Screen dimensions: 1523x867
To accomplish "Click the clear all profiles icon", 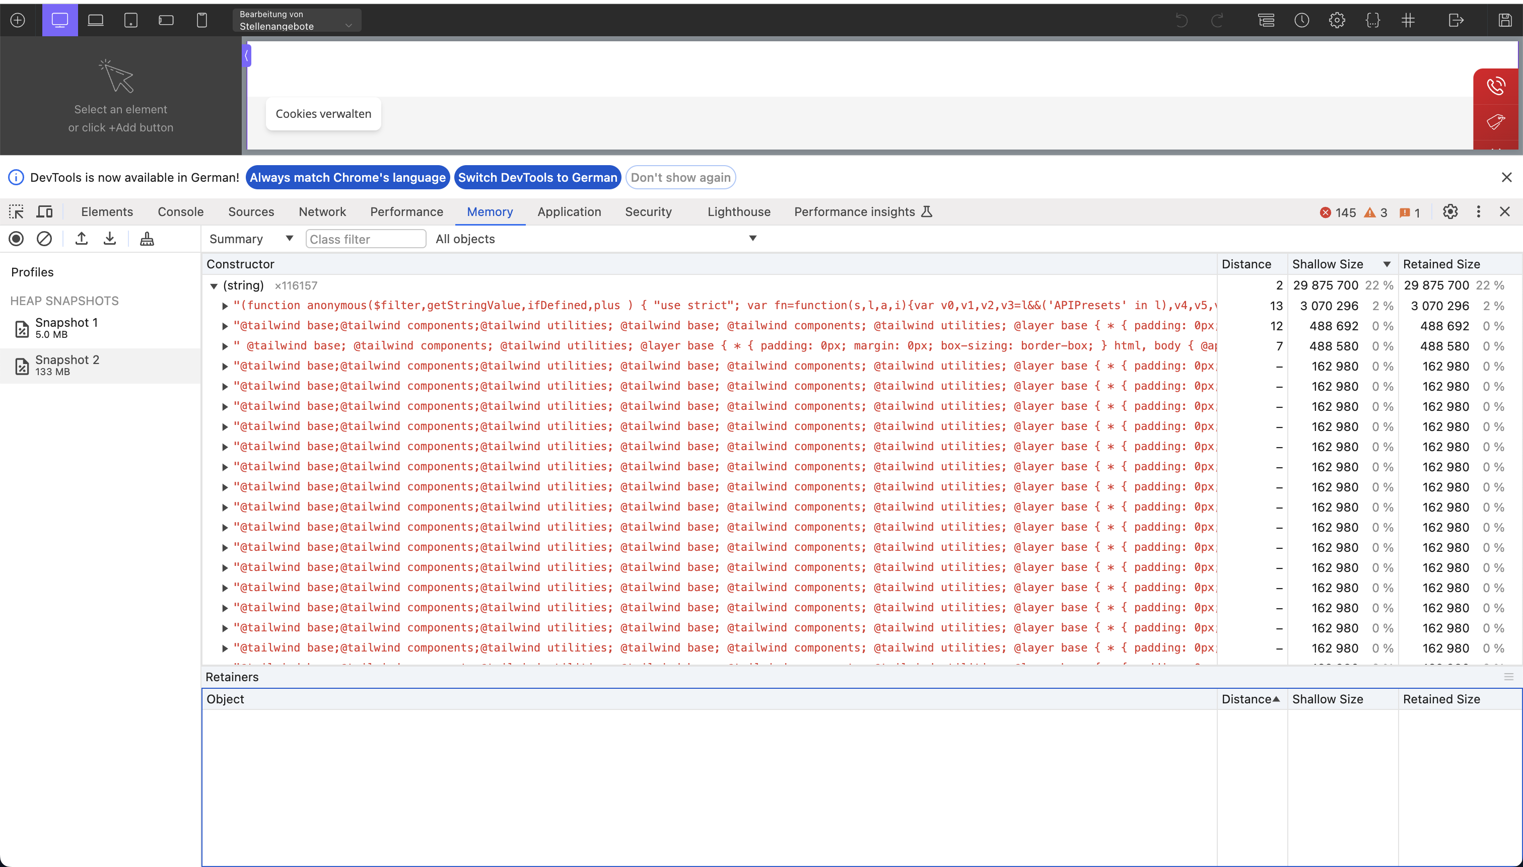I will [44, 239].
